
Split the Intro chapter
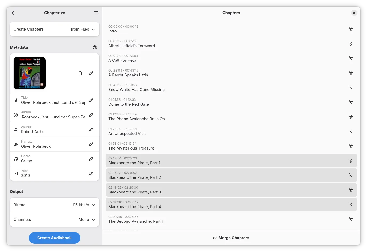pyautogui.click(x=351, y=29)
